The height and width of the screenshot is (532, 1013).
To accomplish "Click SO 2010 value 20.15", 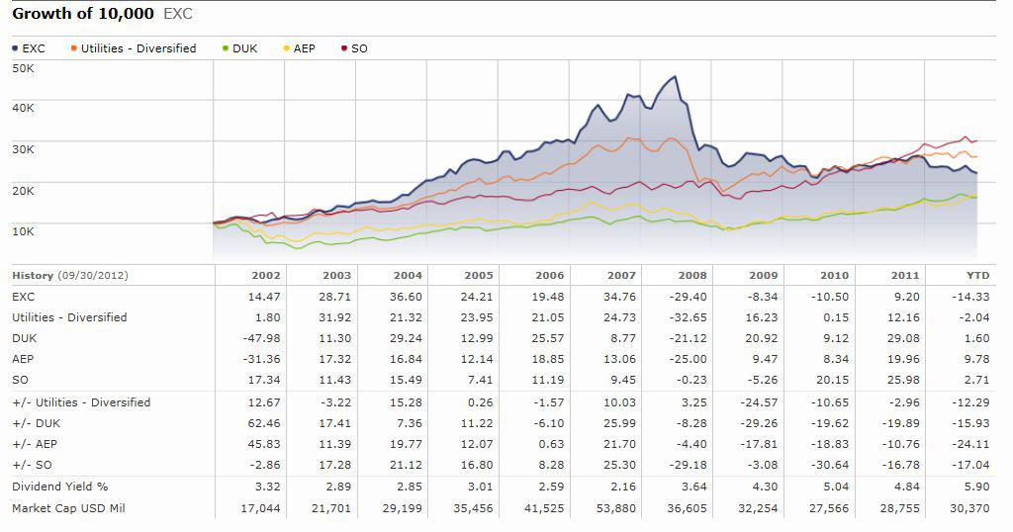I will point(832,380).
